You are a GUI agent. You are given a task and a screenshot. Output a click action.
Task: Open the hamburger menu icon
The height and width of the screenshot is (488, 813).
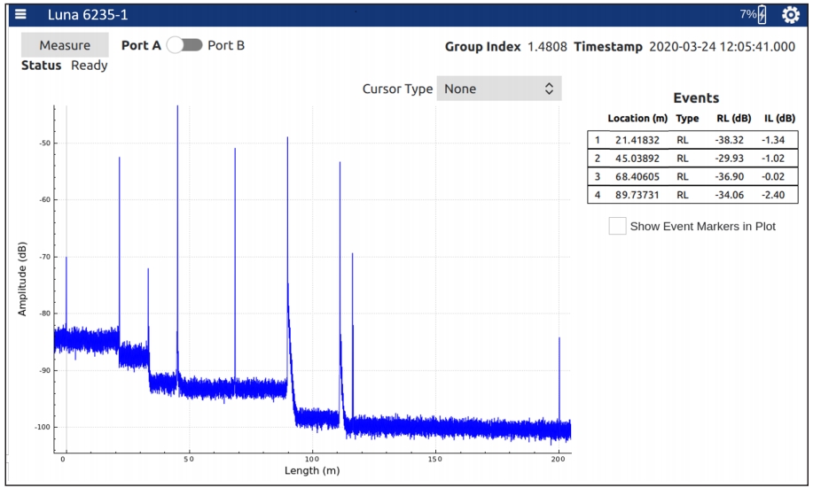[x=20, y=13]
